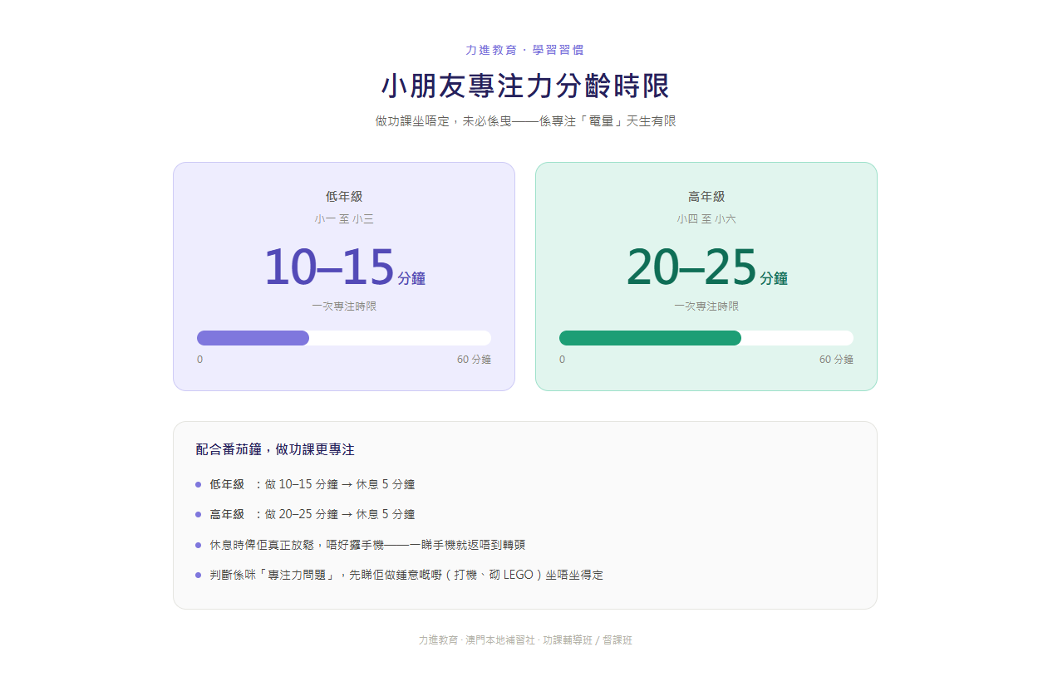Click the 高年級 card heading
The height and width of the screenshot is (686, 1038).
point(706,197)
